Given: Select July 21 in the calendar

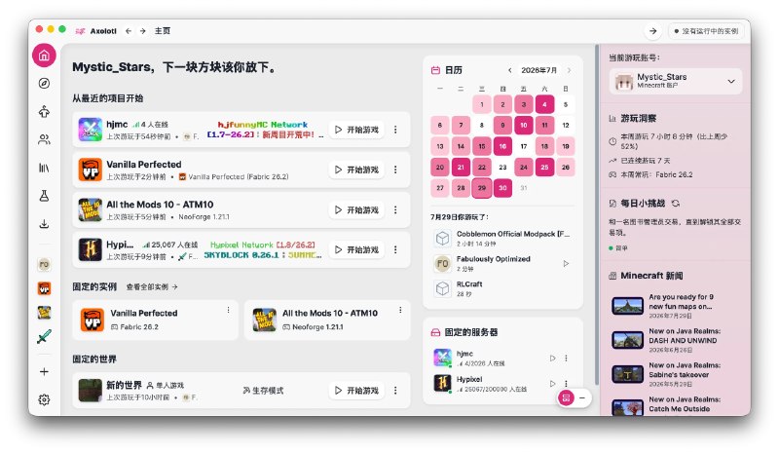Looking at the screenshot, I should (x=461, y=168).
